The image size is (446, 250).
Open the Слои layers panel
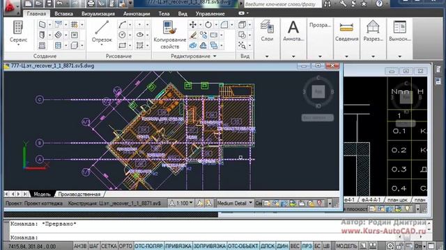(x=267, y=31)
